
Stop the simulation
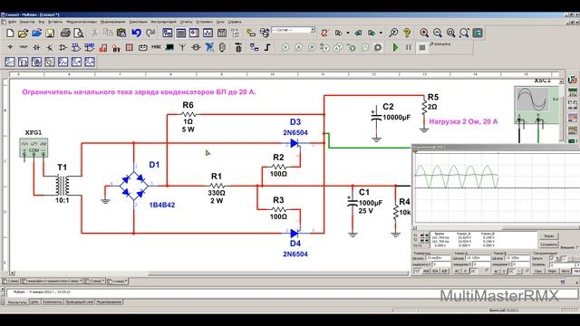point(422,47)
